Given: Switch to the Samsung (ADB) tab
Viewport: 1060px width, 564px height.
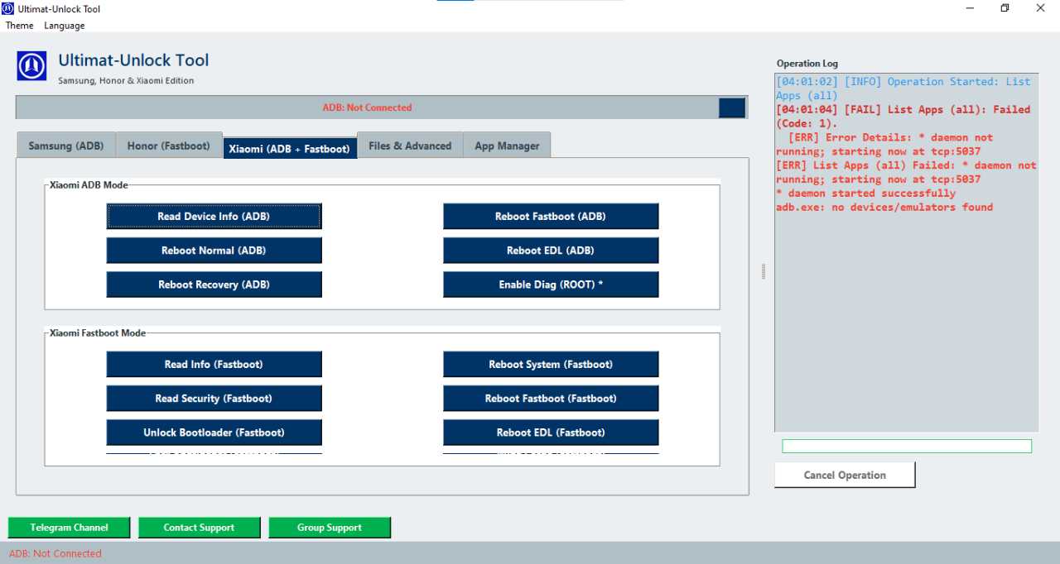Looking at the screenshot, I should point(65,145).
